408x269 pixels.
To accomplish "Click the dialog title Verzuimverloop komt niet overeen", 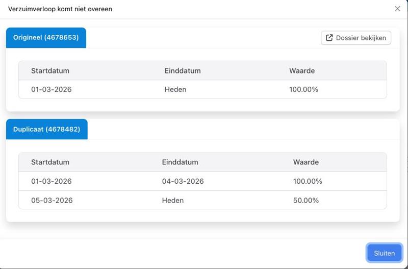I will pyautogui.click(x=60, y=9).
